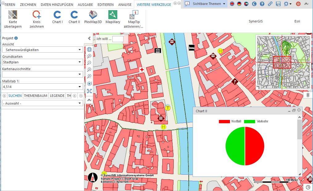Click the SynerGIS link in the ribbon

256,21
